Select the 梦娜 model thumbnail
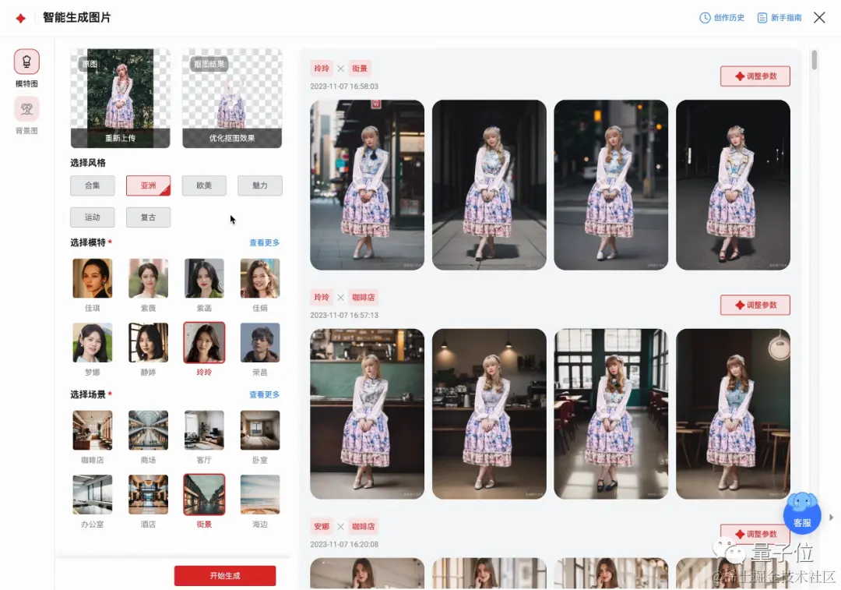 [92, 342]
